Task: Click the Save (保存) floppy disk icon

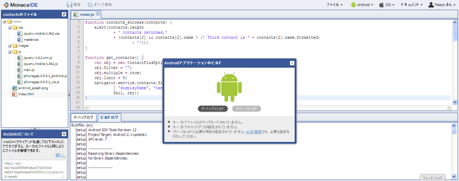Action: pyautogui.click(x=70, y=5)
